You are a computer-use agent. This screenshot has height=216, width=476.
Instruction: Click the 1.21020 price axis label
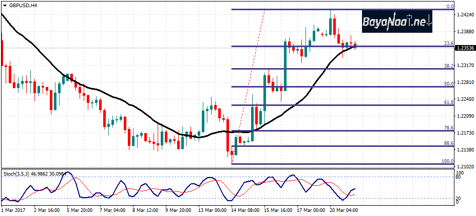[466, 167]
